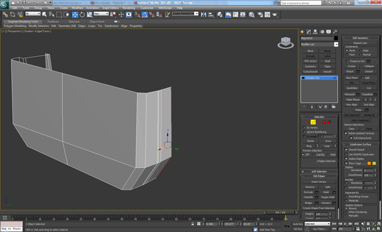Select Vertex sub-object level icon
382x232 pixels.
click(307, 122)
